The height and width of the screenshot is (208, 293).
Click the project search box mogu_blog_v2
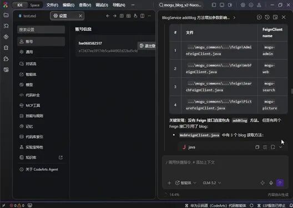[x=180, y=5]
